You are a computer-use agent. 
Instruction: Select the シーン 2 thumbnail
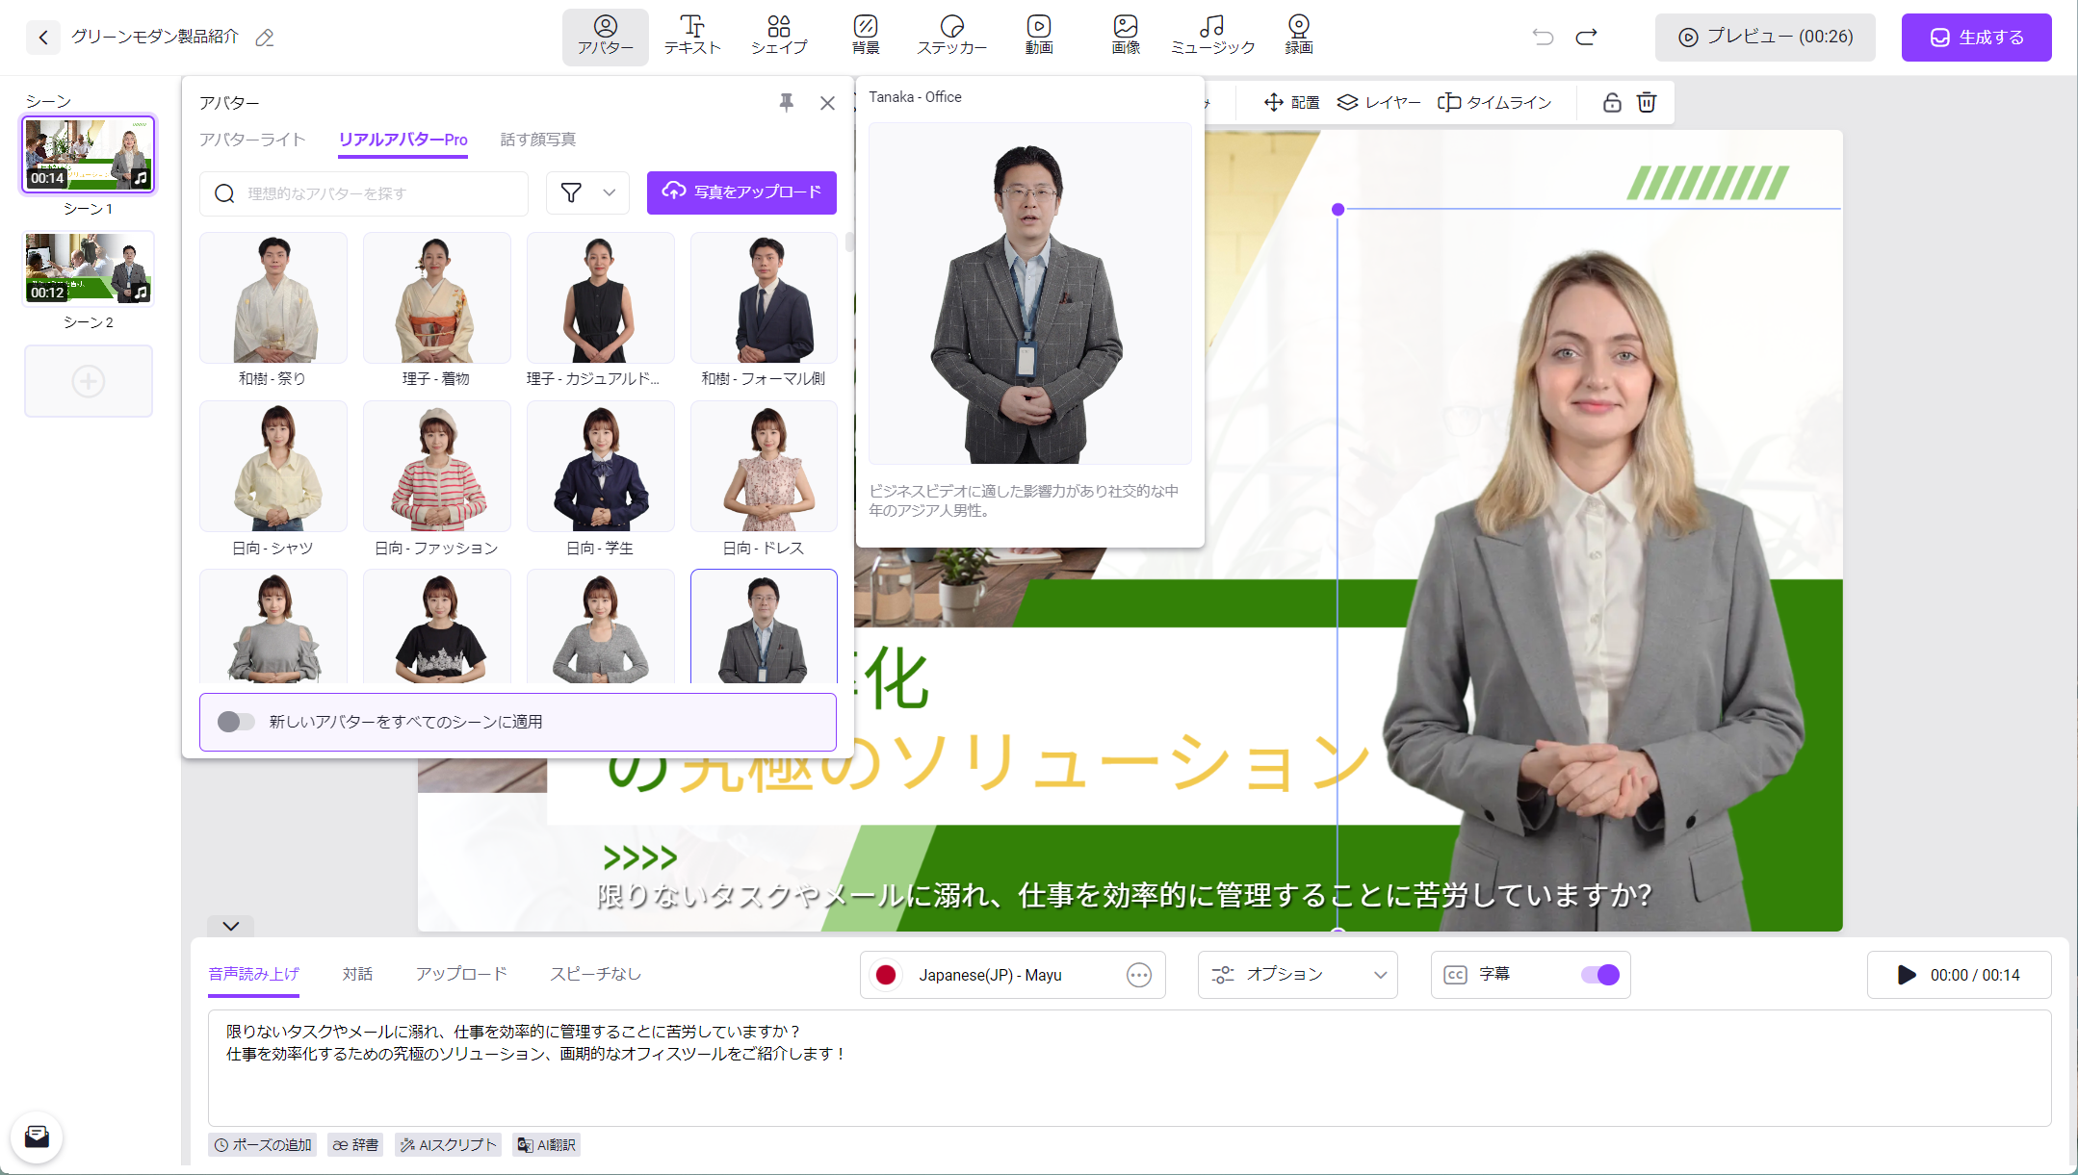coord(88,268)
